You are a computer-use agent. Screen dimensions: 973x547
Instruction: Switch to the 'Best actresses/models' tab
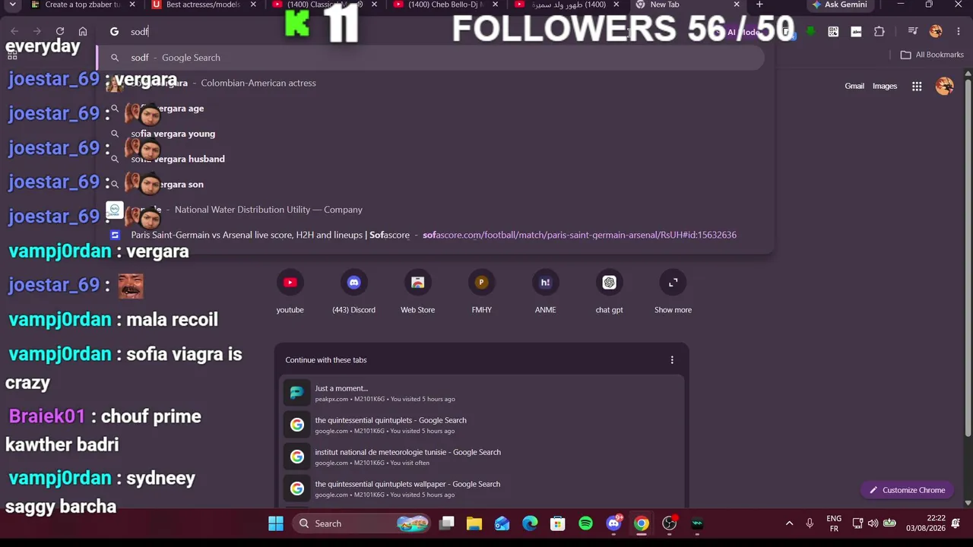coord(202,5)
